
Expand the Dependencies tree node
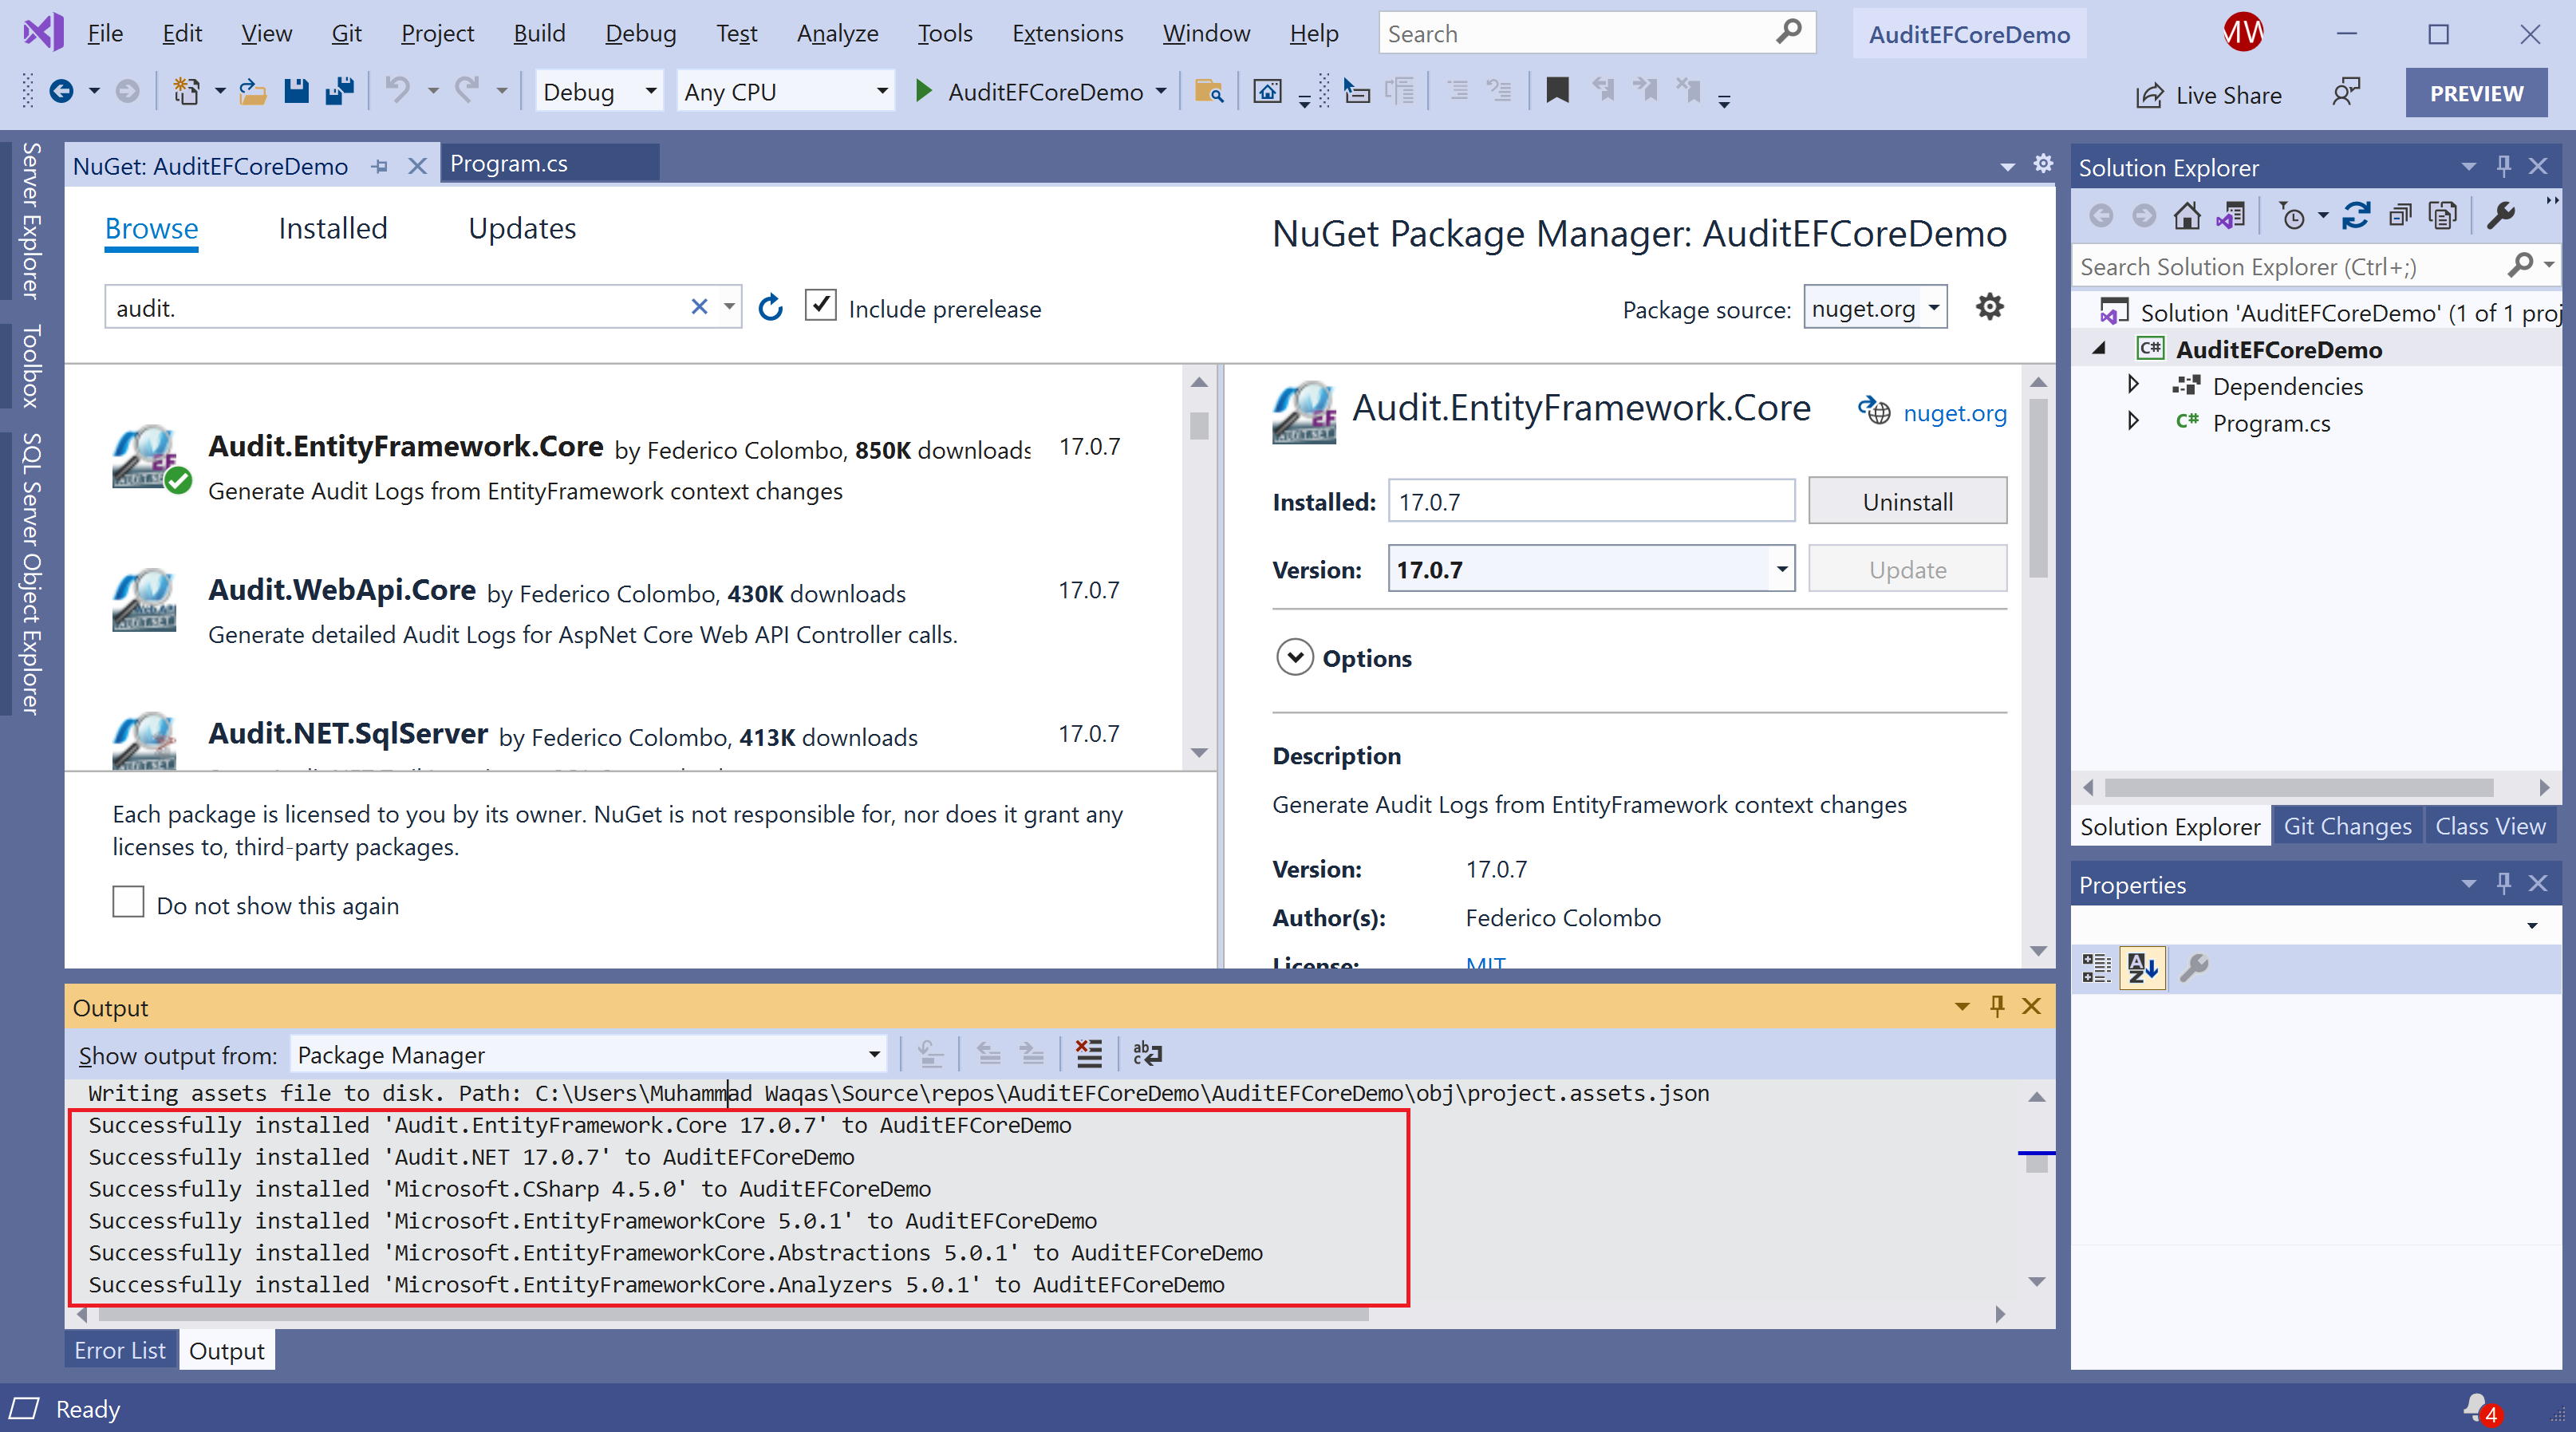click(2133, 386)
